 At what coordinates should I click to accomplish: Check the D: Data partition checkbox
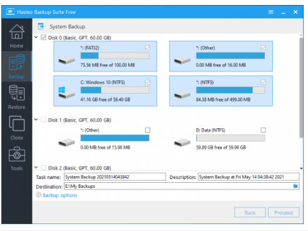(263, 130)
